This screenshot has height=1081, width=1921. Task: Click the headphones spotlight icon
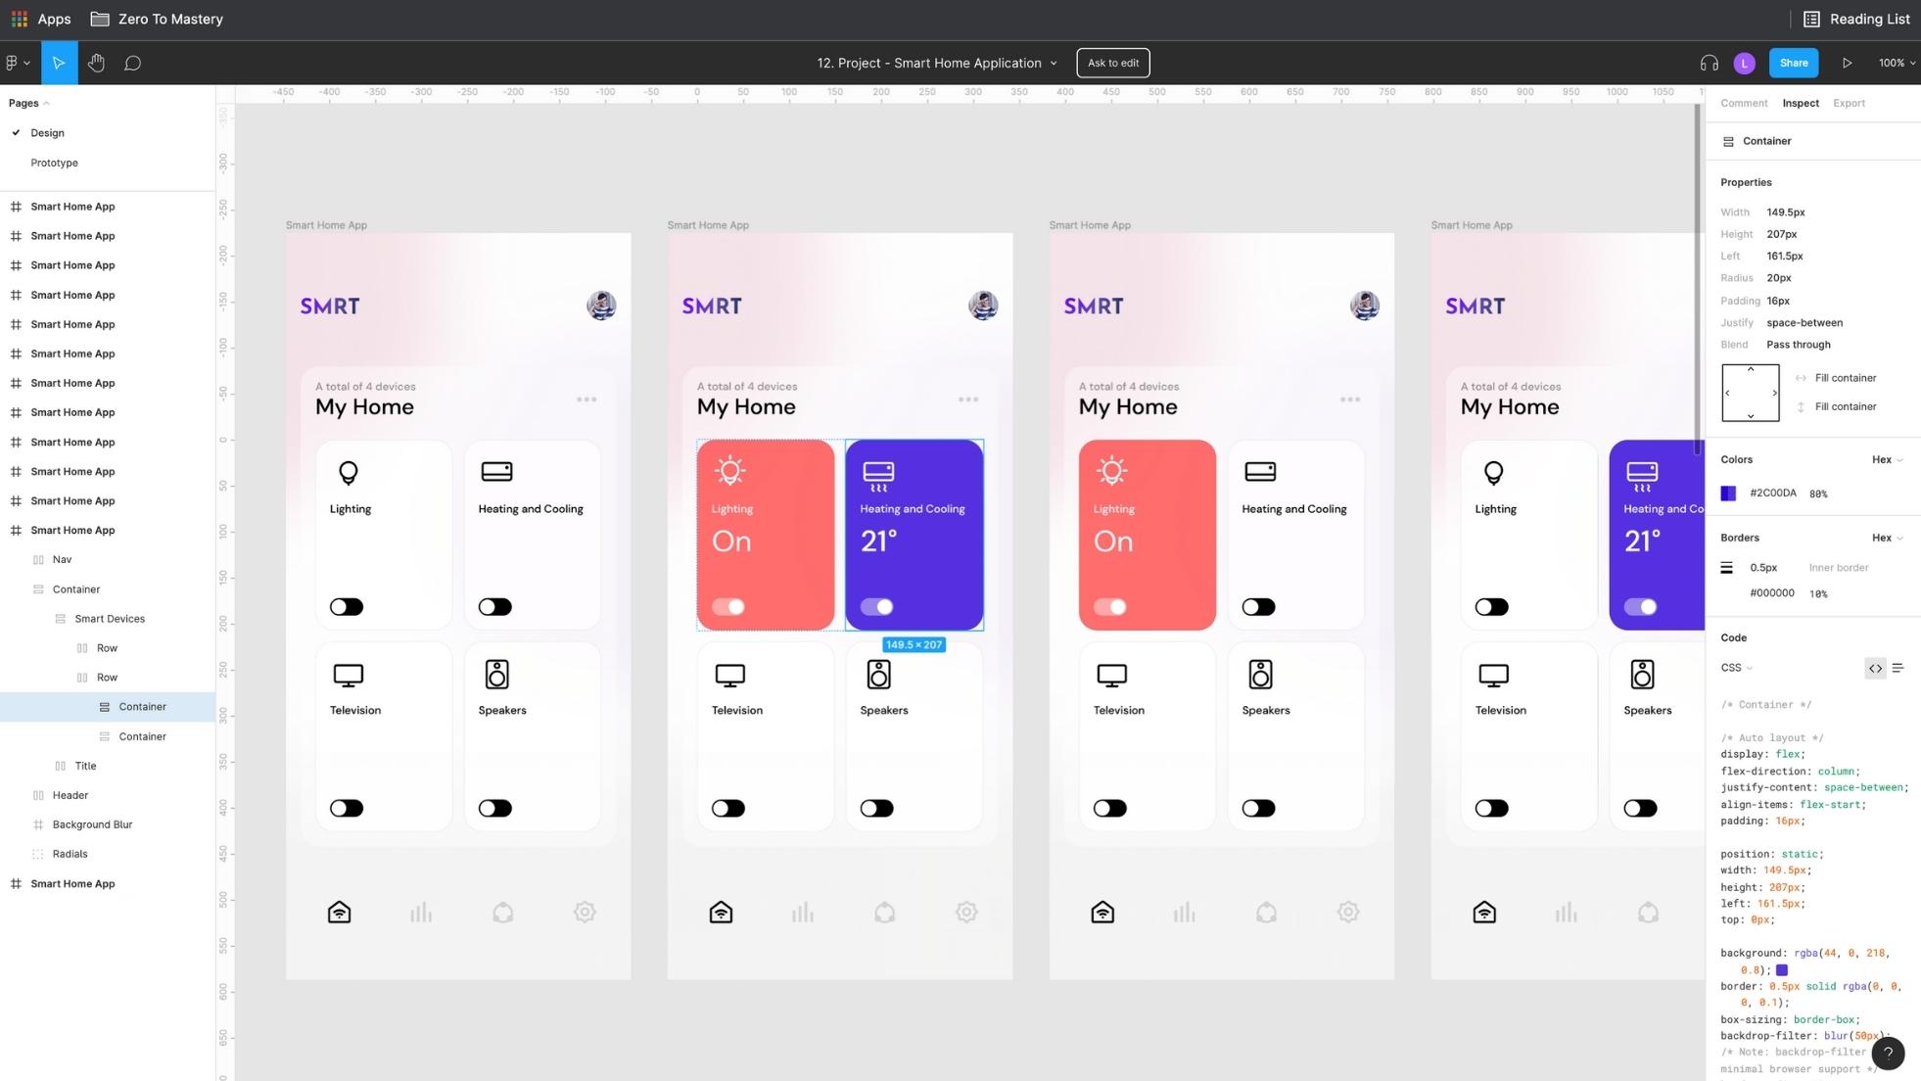click(x=1709, y=63)
